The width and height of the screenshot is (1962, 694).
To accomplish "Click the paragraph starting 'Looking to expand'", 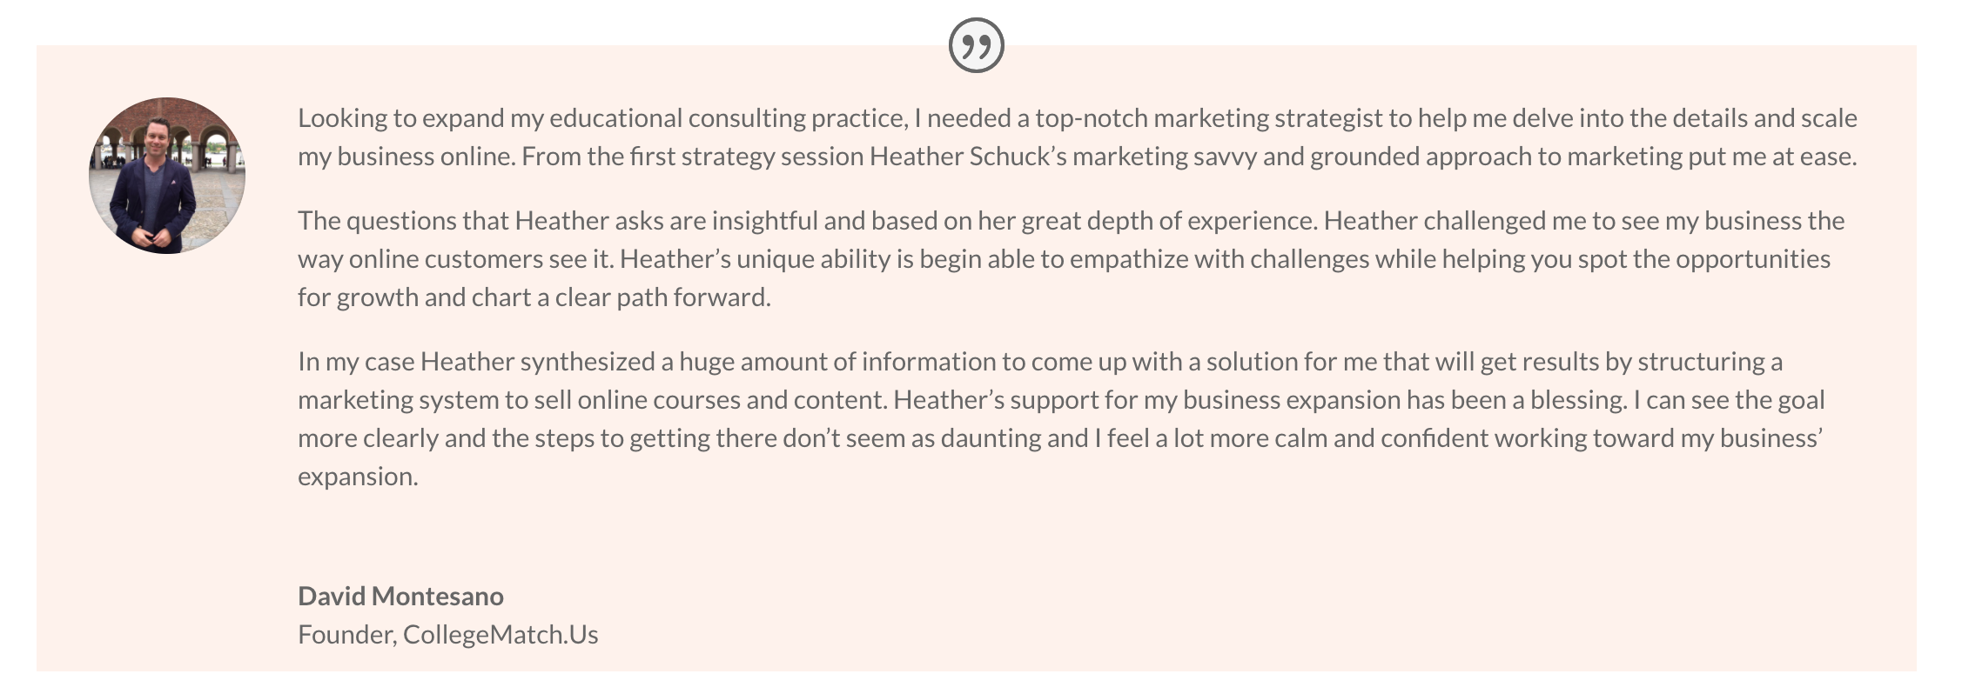I will [1078, 137].
